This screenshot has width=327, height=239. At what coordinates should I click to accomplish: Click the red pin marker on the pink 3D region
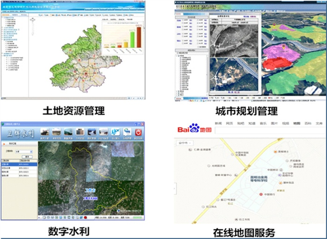(284, 47)
